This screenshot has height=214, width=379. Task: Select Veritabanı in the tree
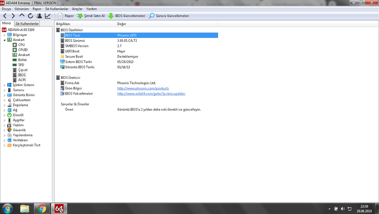(x=20, y=140)
